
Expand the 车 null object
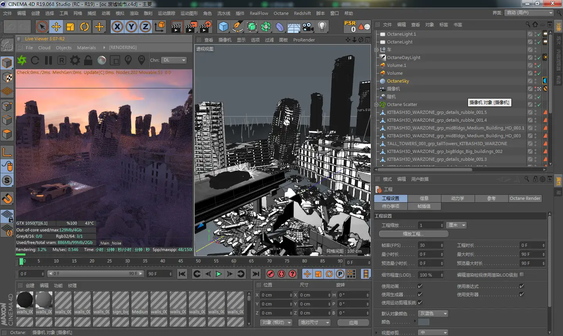tap(377, 50)
